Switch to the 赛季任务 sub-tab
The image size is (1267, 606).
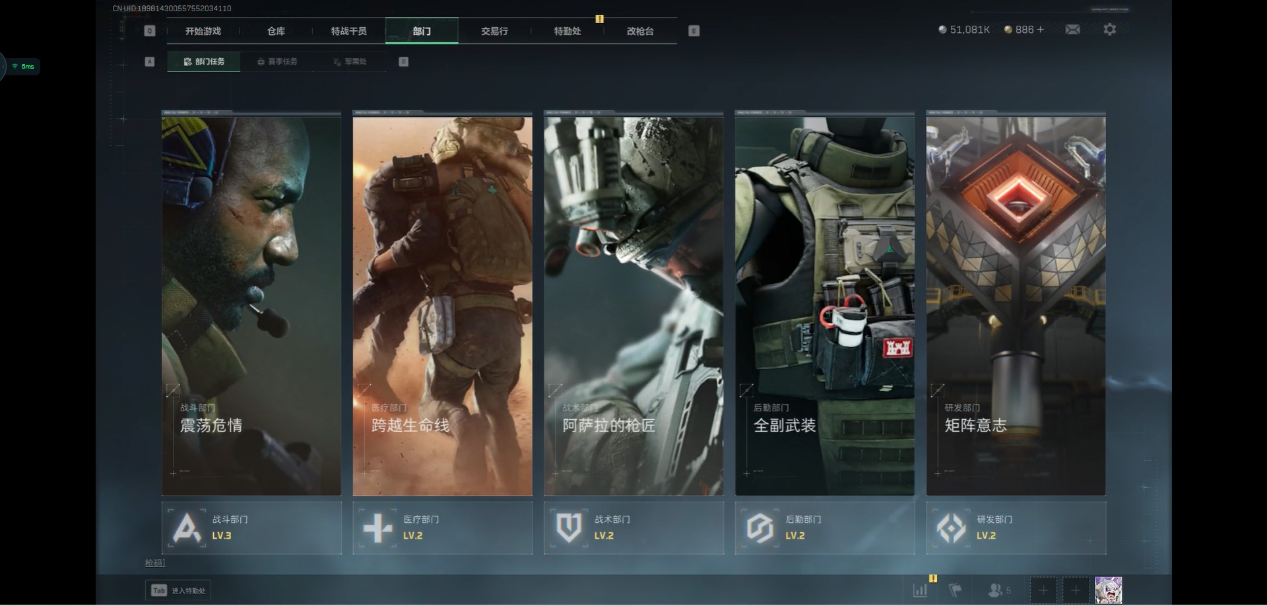pyautogui.click(x=277, y=61)
